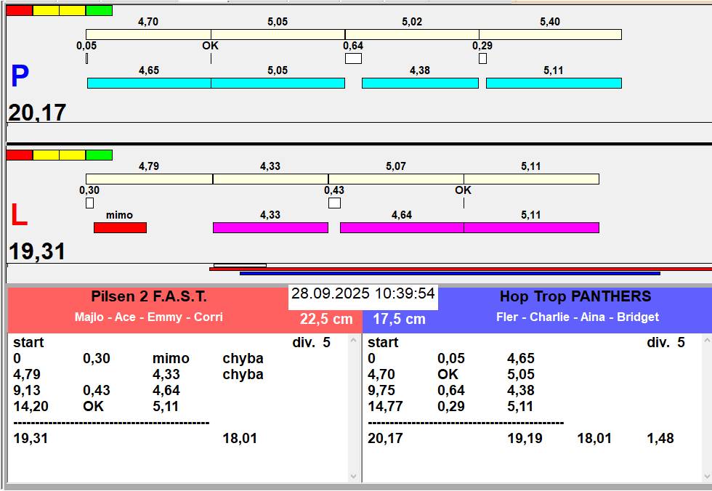Click the up arrow in Panthers results scrollbar
The image size is (712, 491).
pos(707,340)
